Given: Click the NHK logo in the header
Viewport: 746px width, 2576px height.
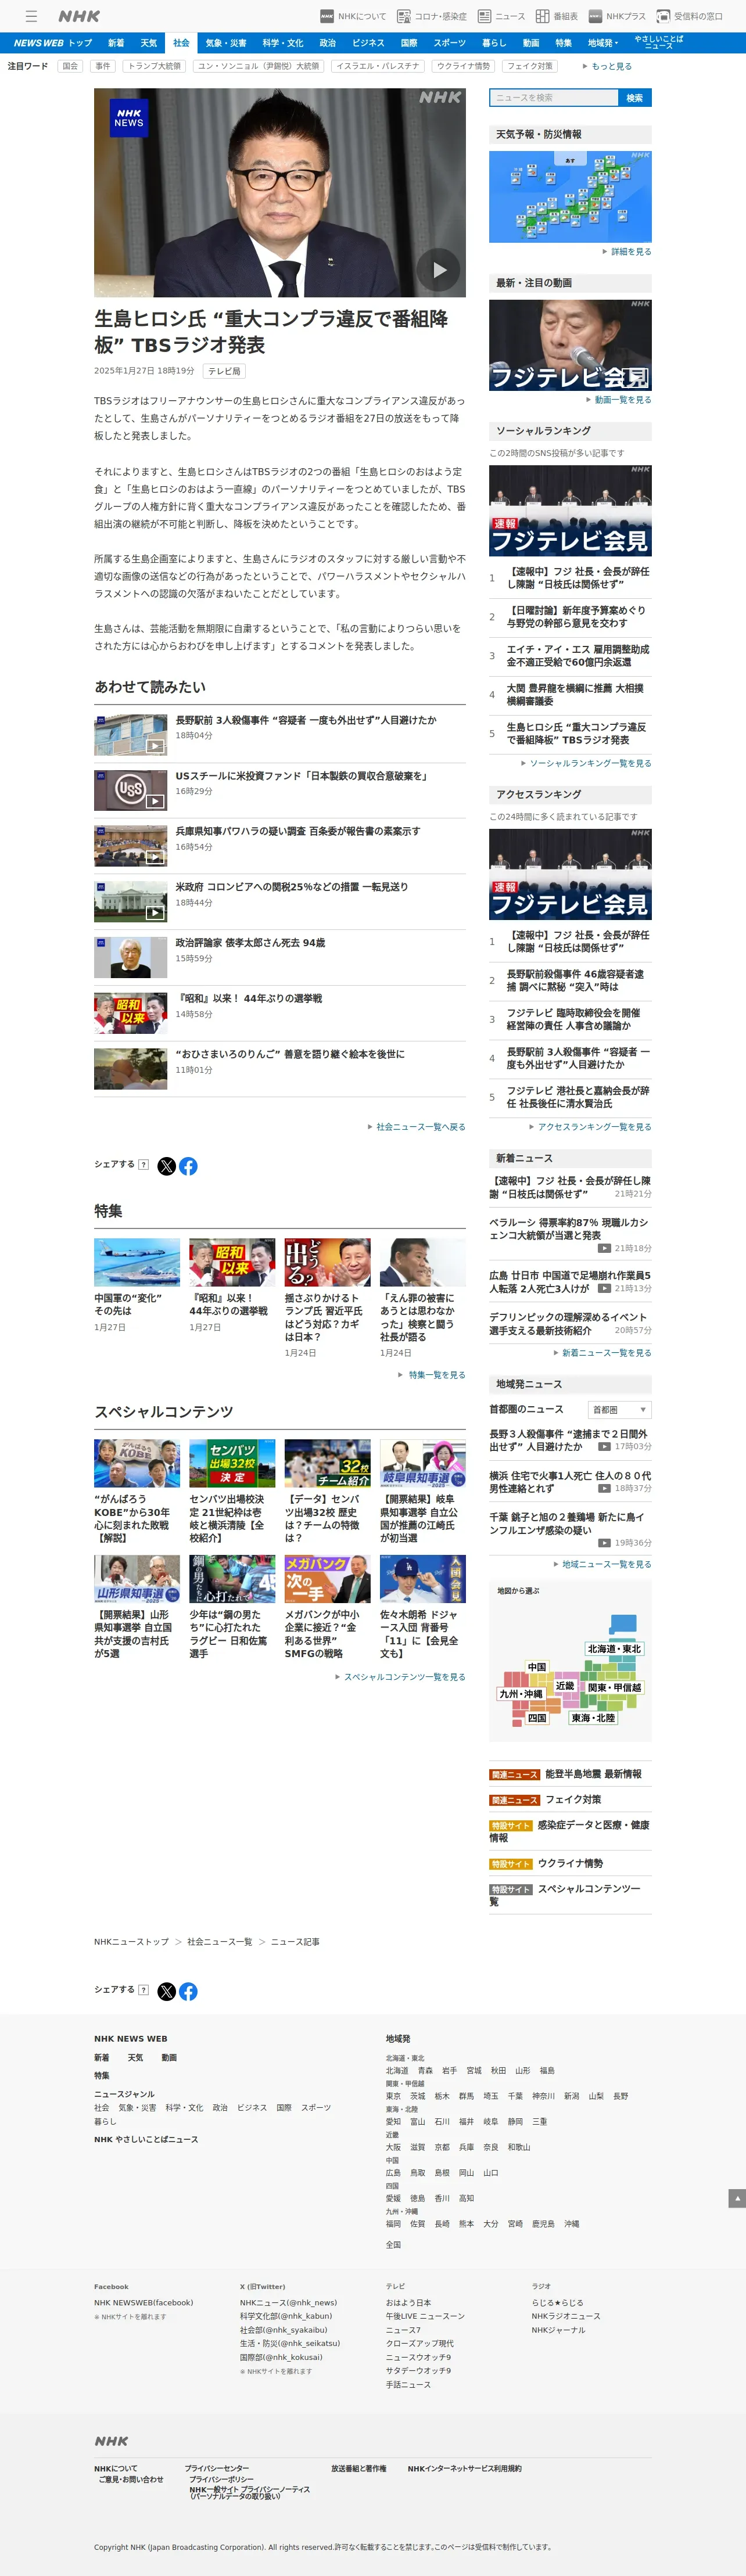Looking at the screenshot, I should pos(79,16).
